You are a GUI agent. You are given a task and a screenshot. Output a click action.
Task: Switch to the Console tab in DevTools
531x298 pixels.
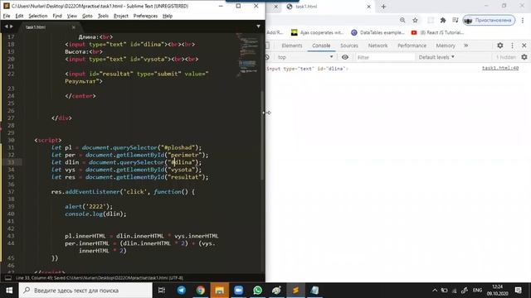pos(321,46)
